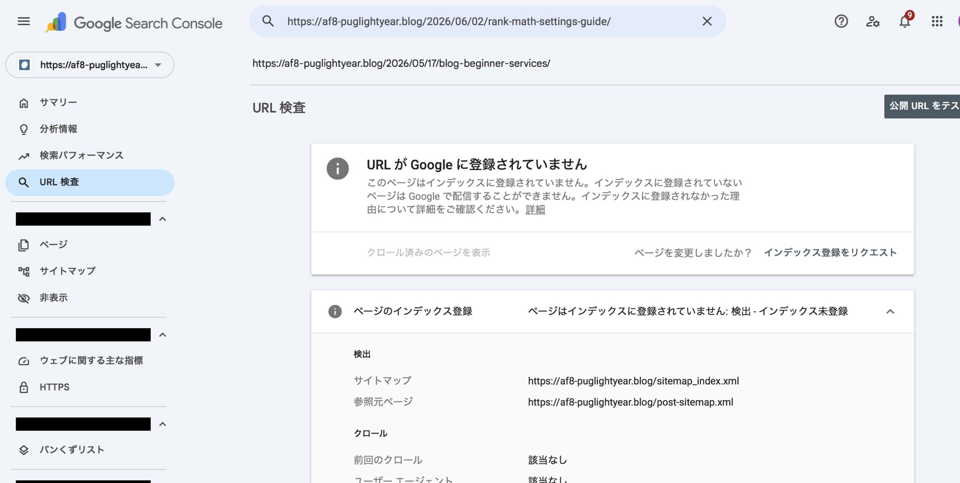Clear the URL inspection search field
Screen dimensions: 960x483
(x=707, y=21)
